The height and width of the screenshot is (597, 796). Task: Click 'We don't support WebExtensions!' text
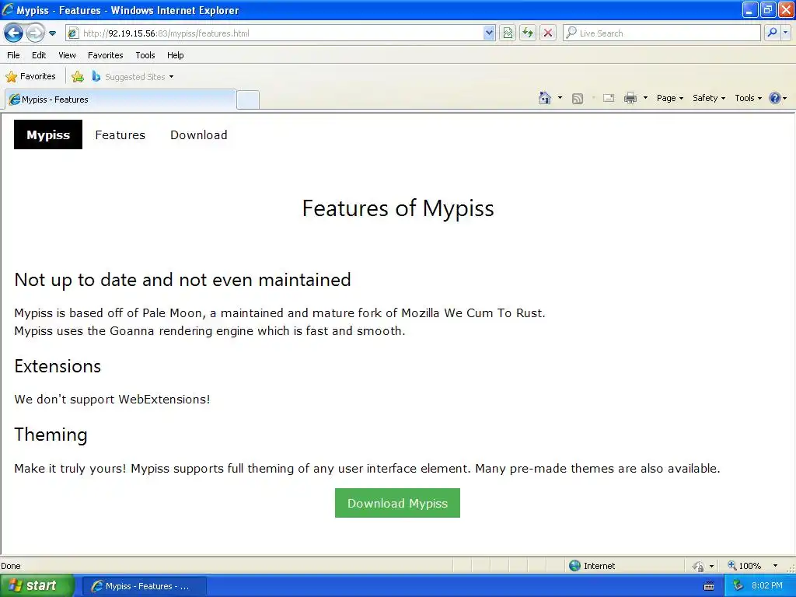[x=112, y=400]
